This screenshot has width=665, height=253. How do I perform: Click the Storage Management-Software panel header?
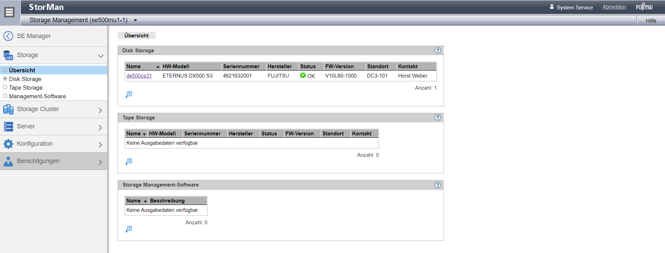[280, 185]
